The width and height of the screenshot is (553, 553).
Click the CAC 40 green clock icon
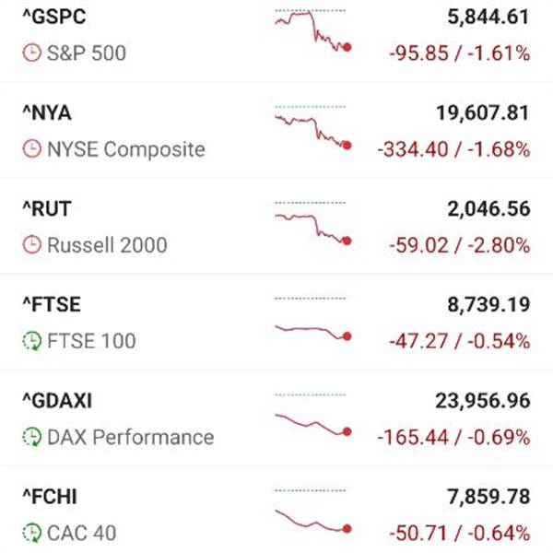coord(32,533)
